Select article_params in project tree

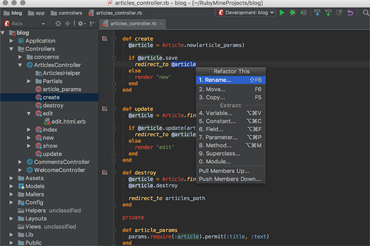(x=49, y=89)
